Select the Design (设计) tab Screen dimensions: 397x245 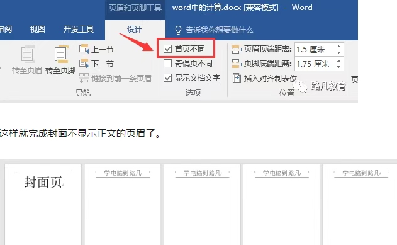[135, 30]
